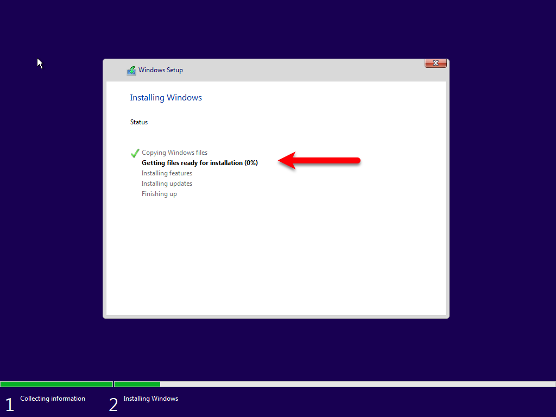Click the Installing Windows progress bar
Screen dimensions: 556x417
[x=334, y=384]
